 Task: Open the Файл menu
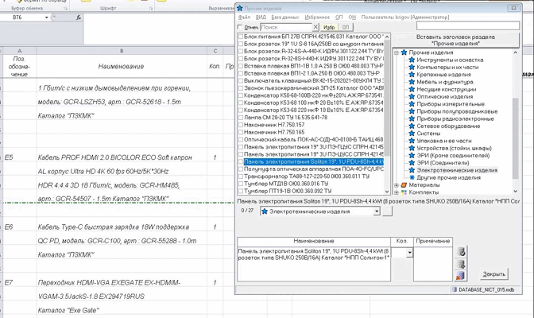click(x=243, y=16)
